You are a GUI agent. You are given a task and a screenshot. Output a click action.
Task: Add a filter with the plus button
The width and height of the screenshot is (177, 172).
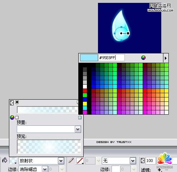coord(159,170)
